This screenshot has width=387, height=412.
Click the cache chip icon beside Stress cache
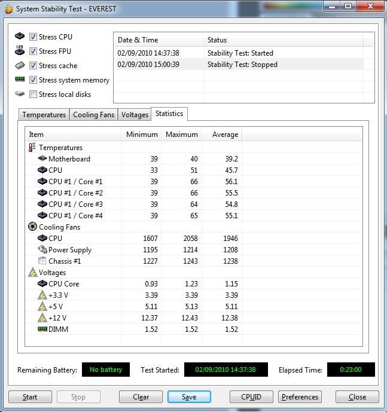coord(20,65)
